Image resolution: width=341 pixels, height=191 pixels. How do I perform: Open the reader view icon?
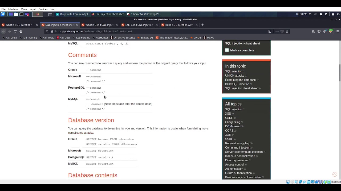coord(270,31)
